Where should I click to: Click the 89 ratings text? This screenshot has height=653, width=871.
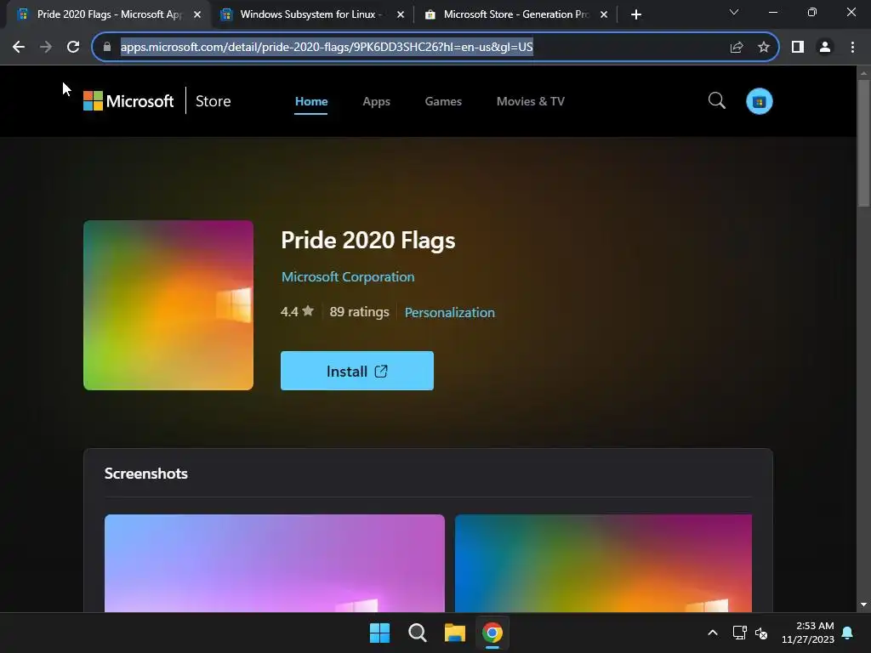tap(359, 311)
